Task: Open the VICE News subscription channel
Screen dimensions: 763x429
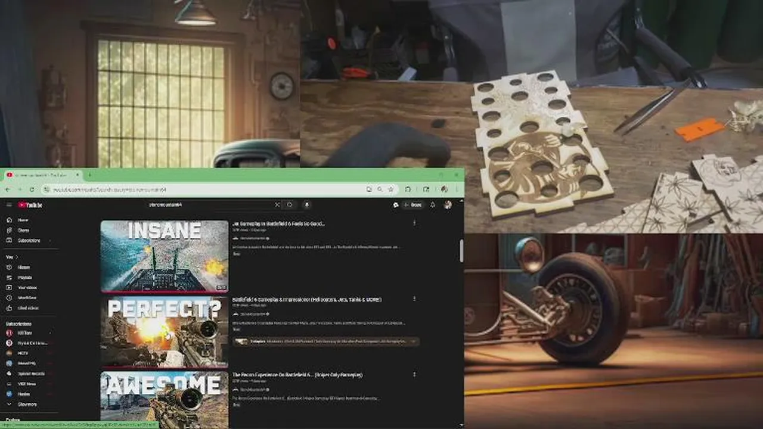Action: 27,384
